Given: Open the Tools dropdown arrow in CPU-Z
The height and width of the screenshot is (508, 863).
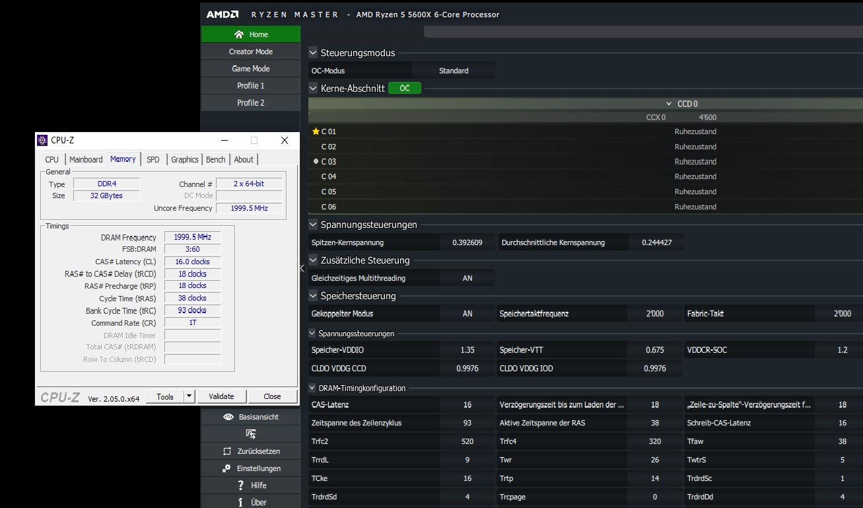Looking at the screenshot, I should (x=189, y=396).
